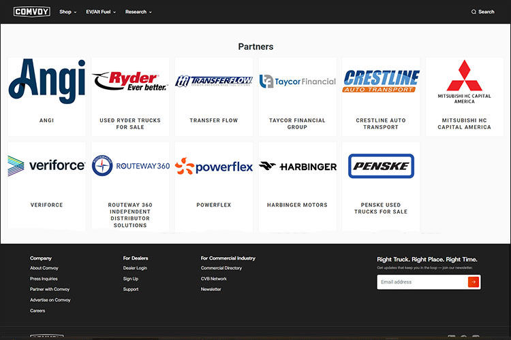The width and height of the screenshot is (511, 340).
Task: Expand the Shop dropdown menu
Action: 67,12
